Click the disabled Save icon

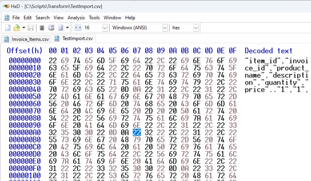[x=30, y=27]
